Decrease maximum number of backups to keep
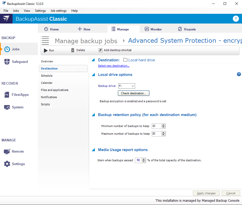The width and height of the screenshot is (242, 205). [163, 135]
